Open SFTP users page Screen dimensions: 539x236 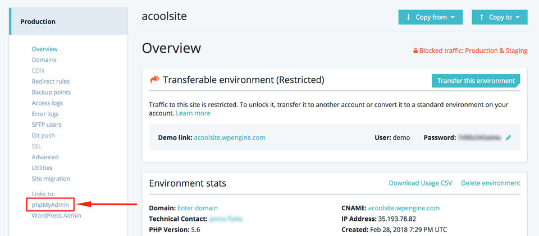pyautogui.click(x=47, y=124)
